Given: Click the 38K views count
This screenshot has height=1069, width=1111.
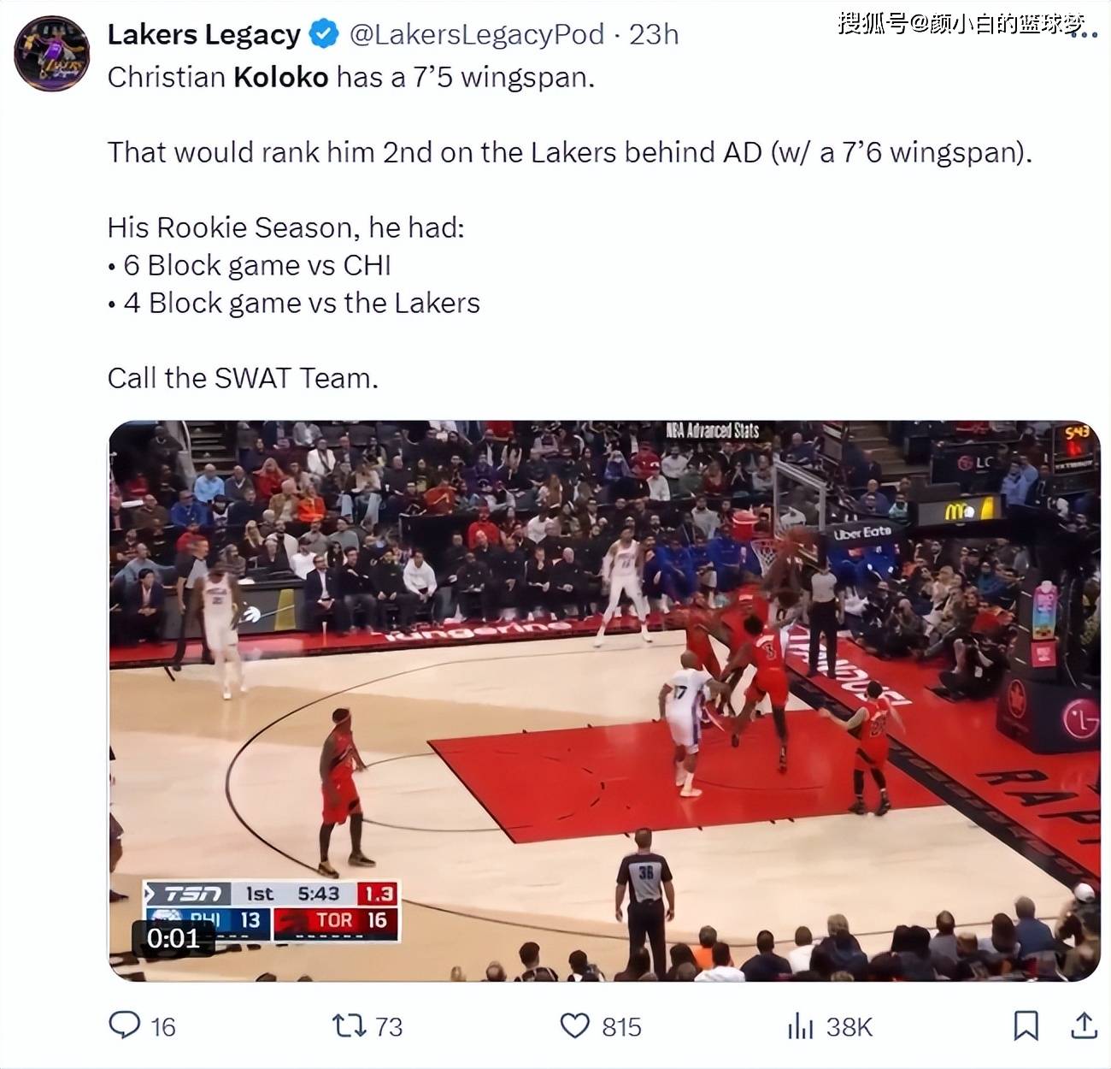Looking at the screenshot, I should (849, 1026).
